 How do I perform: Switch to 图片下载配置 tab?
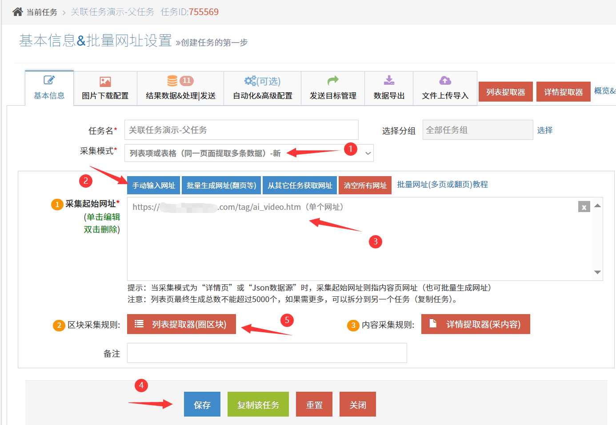(105, 88)
